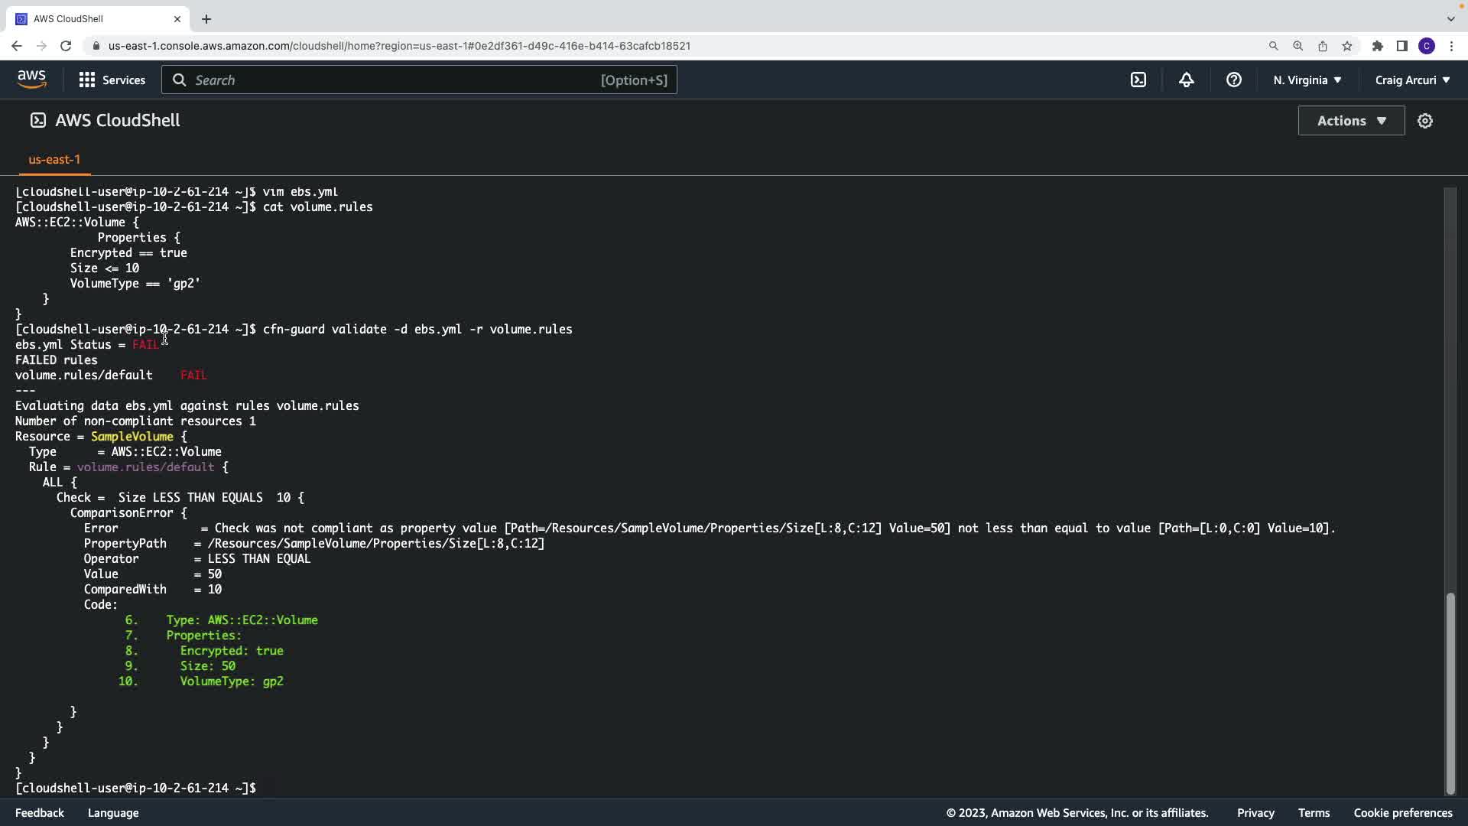The height and width of the screenshot is (826, 1468).
Task: Select the us-east-1 terminal tab
Action: [54, 159]
